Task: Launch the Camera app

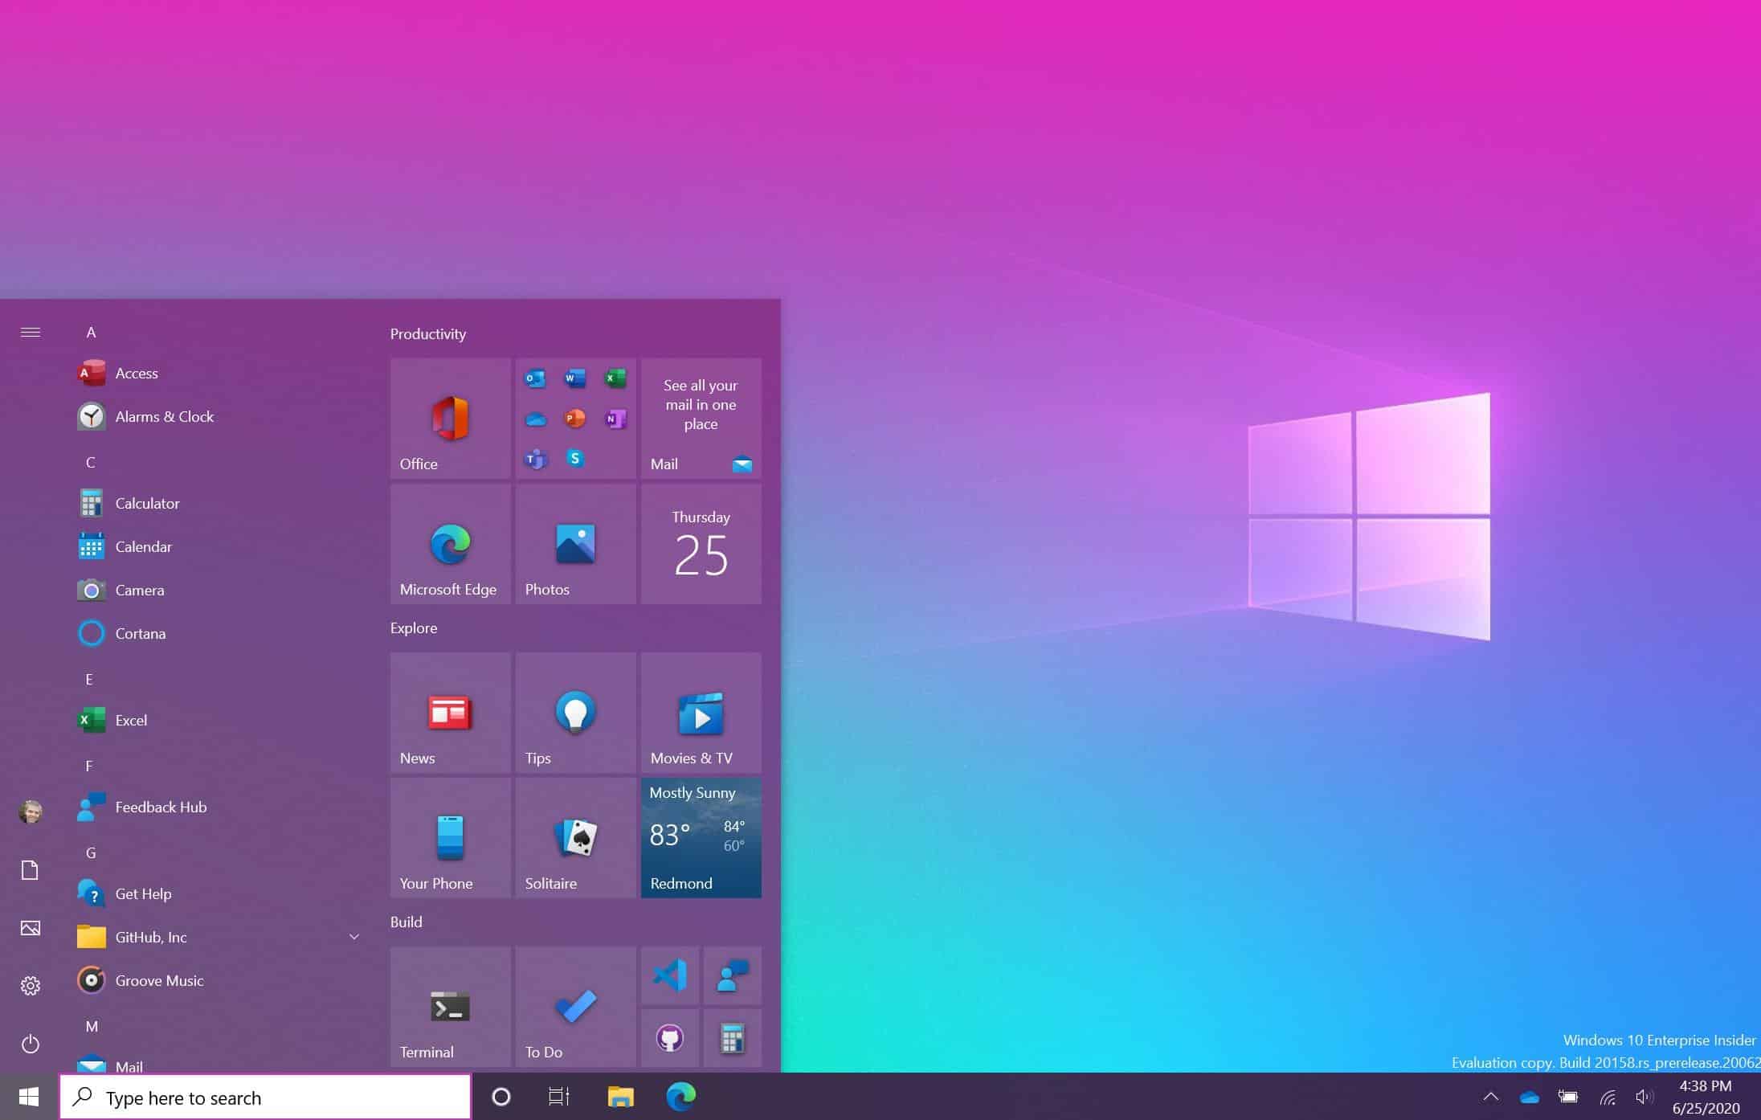Action: [x=217, y=590]
